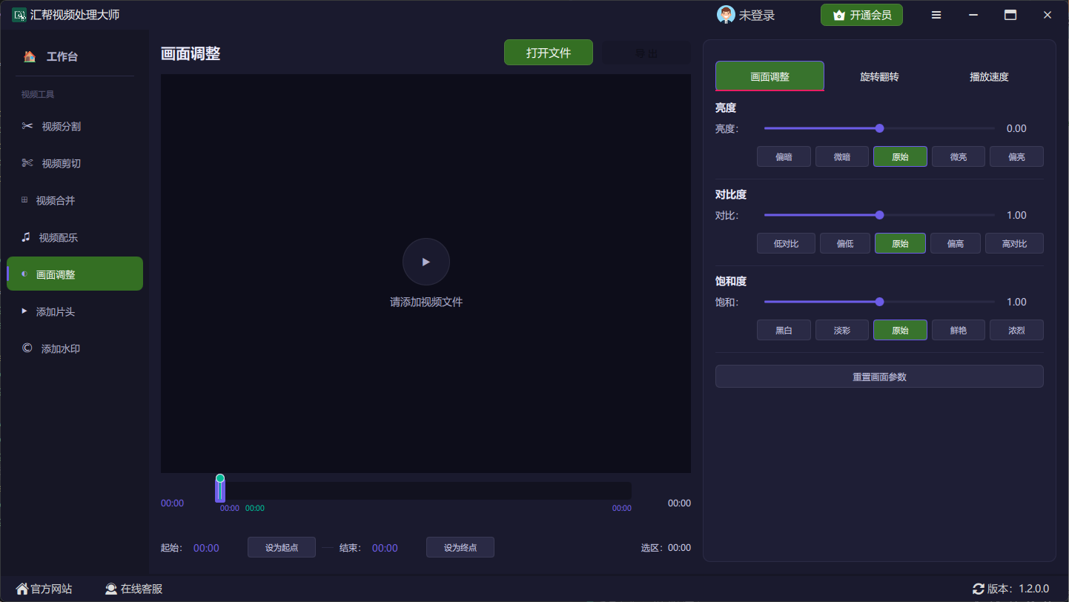Click the 在线客服 link
The height and width of the screenshot is (602, 1069).
142,589
